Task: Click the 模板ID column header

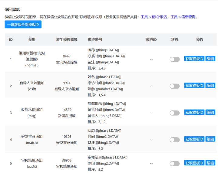Action: click(151, 40)
